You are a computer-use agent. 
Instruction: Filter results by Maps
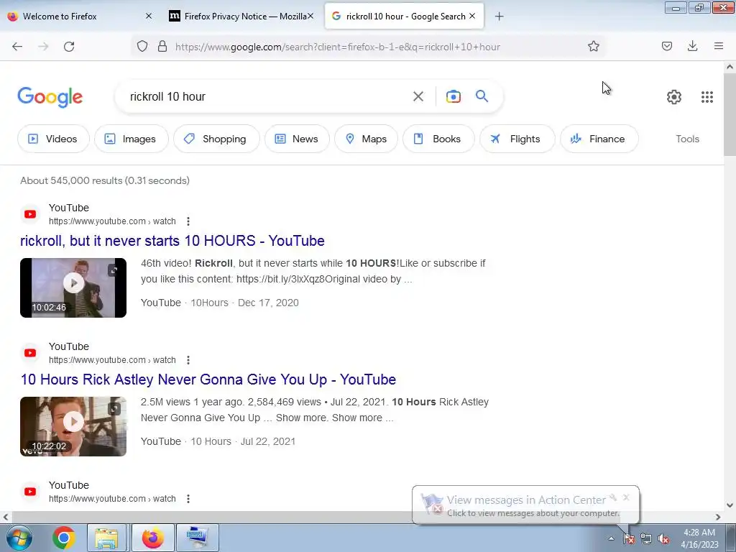366,139
